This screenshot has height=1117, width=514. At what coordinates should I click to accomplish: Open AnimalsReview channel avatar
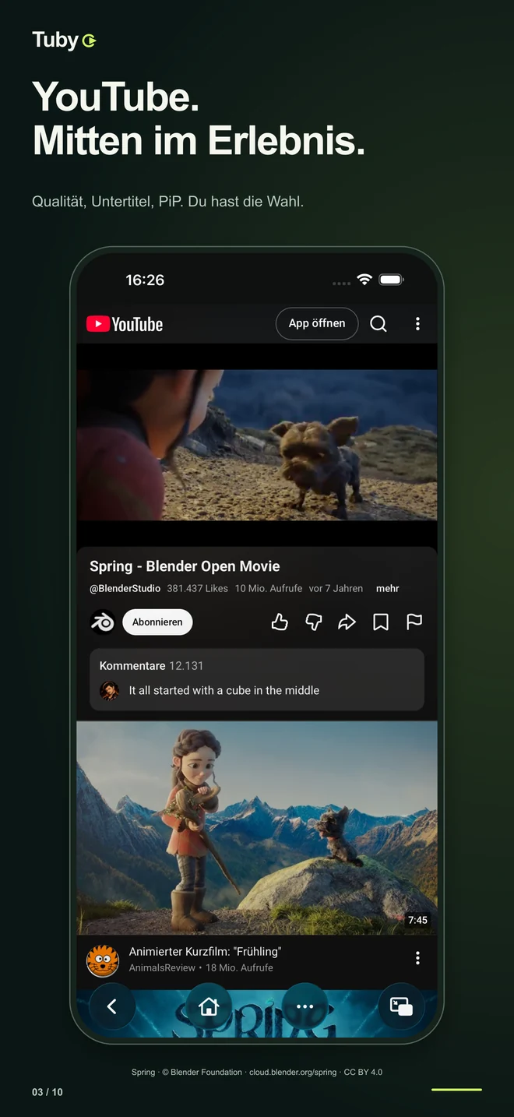coord(103,960)
